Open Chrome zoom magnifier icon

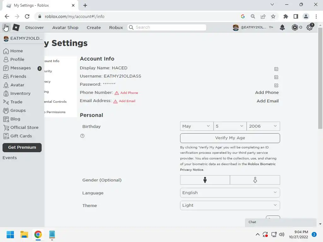pos(253,16)
